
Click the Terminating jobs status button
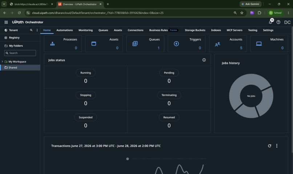click(x=169, y=95)
